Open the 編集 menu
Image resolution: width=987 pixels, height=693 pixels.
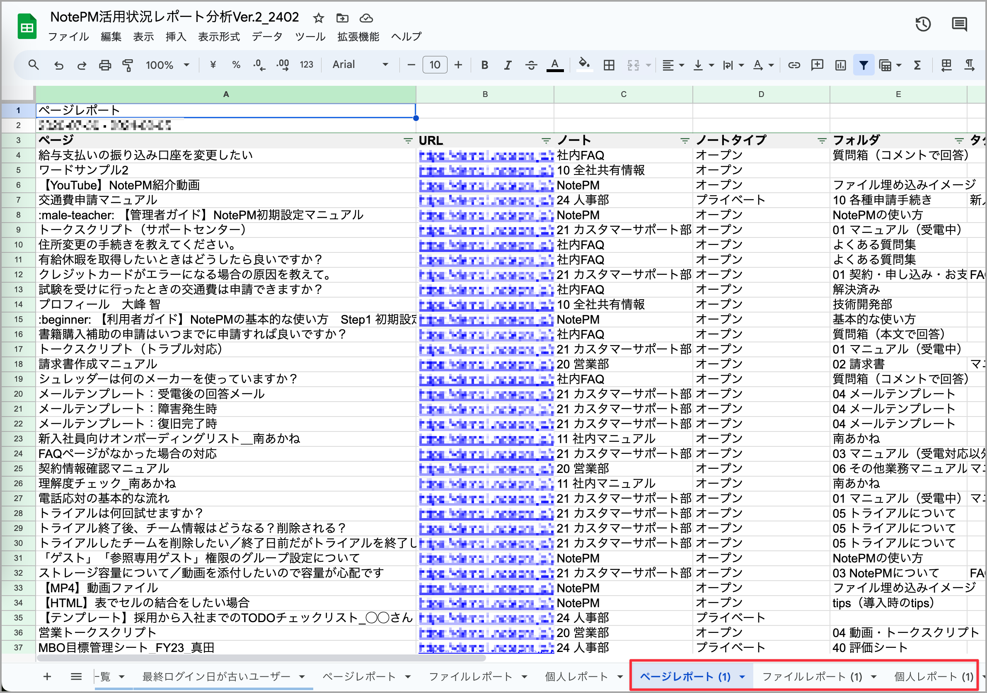tap(111, 37)
